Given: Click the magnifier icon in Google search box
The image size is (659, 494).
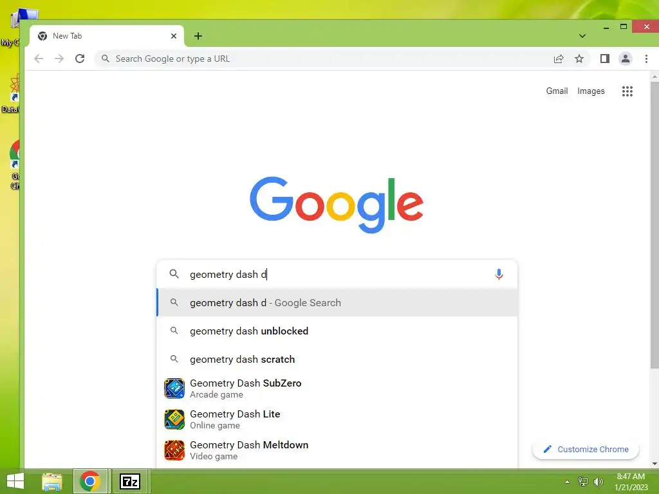Looking at the screenshot, I should pos(174,274).
